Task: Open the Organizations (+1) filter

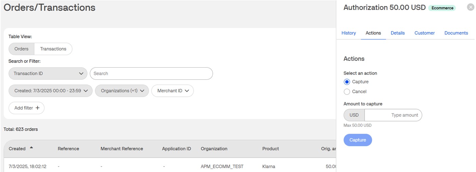Action: (122, 91)
